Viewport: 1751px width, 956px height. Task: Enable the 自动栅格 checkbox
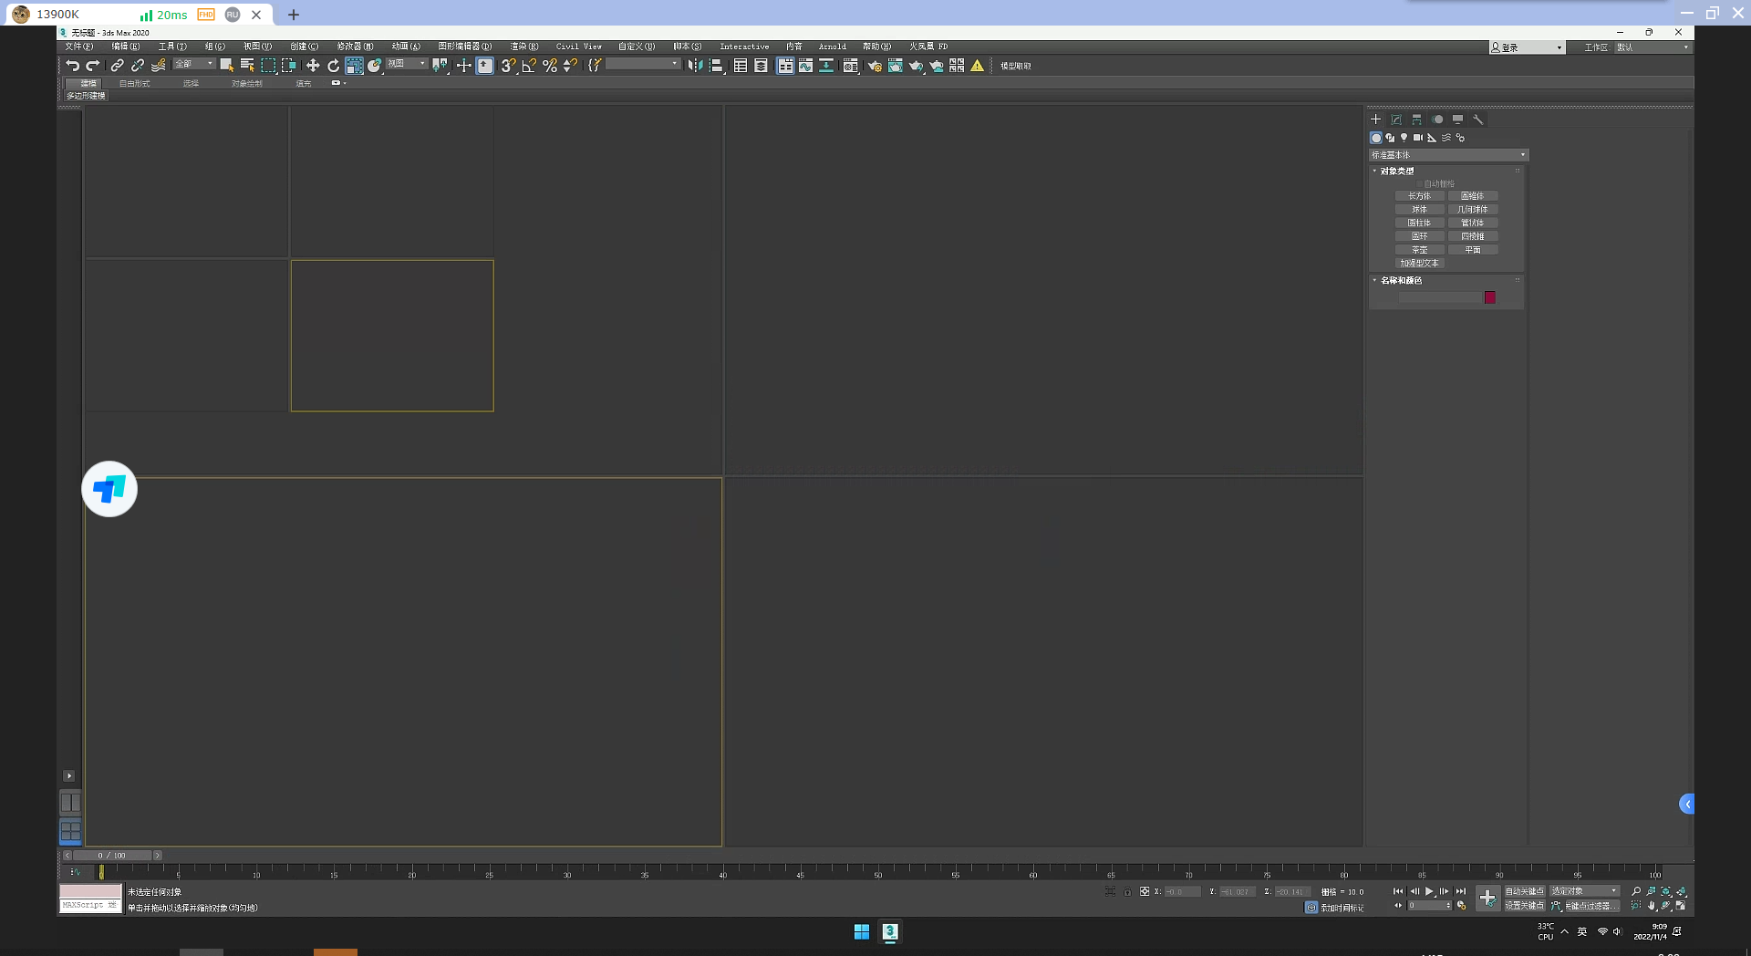pyautogui.click(x=1420, y=183)
